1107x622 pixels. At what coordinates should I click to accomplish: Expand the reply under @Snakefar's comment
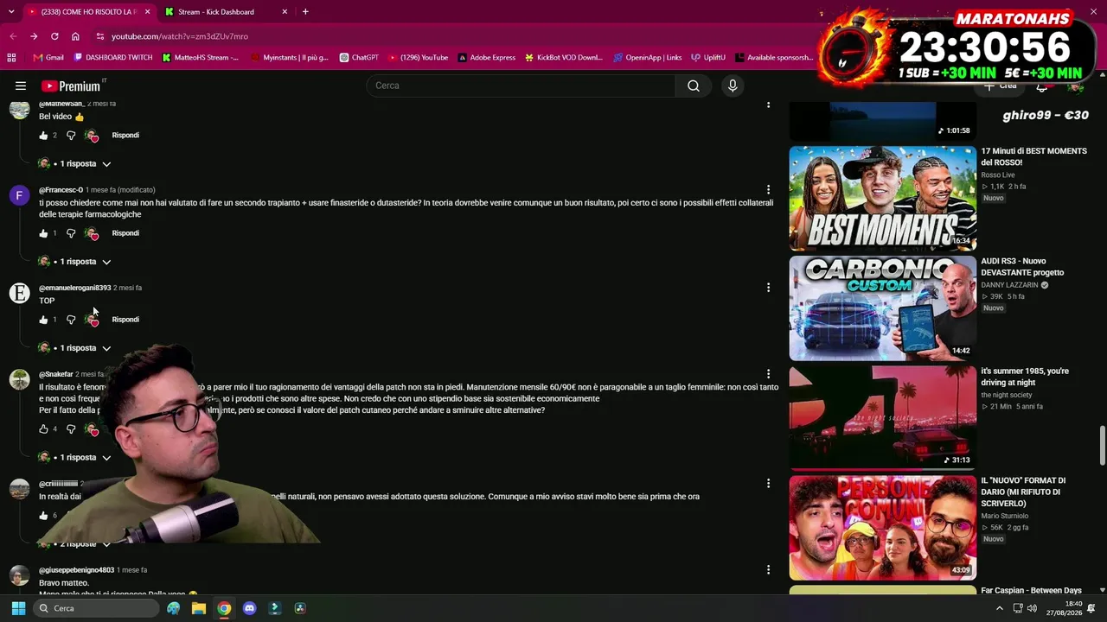[x=75, y=458]
